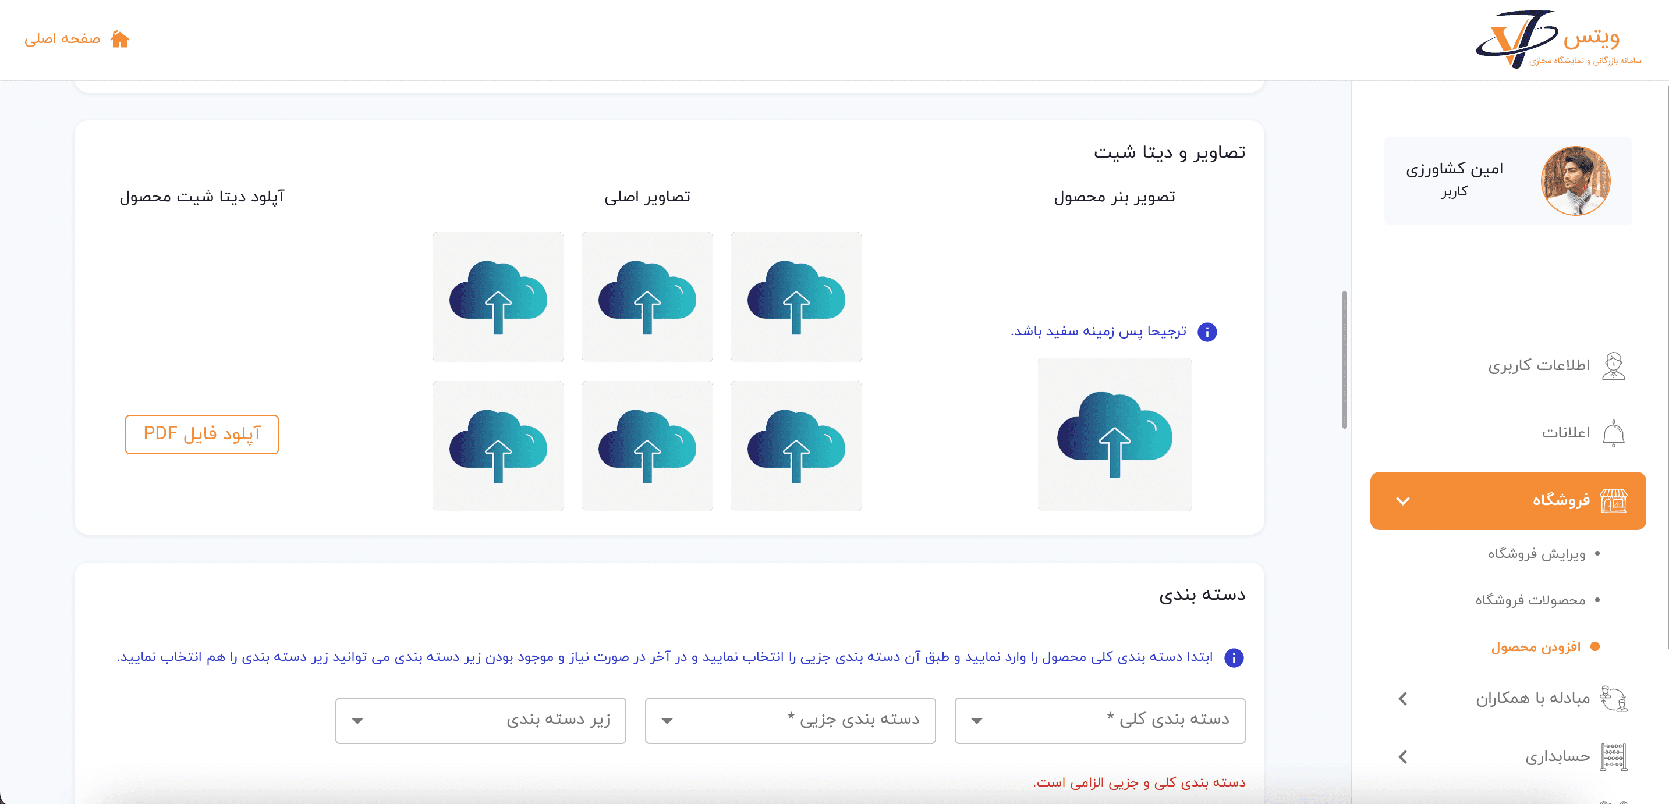Click the user profile avatar photo
This screenshot has height=804, width=1669.
1575,180
